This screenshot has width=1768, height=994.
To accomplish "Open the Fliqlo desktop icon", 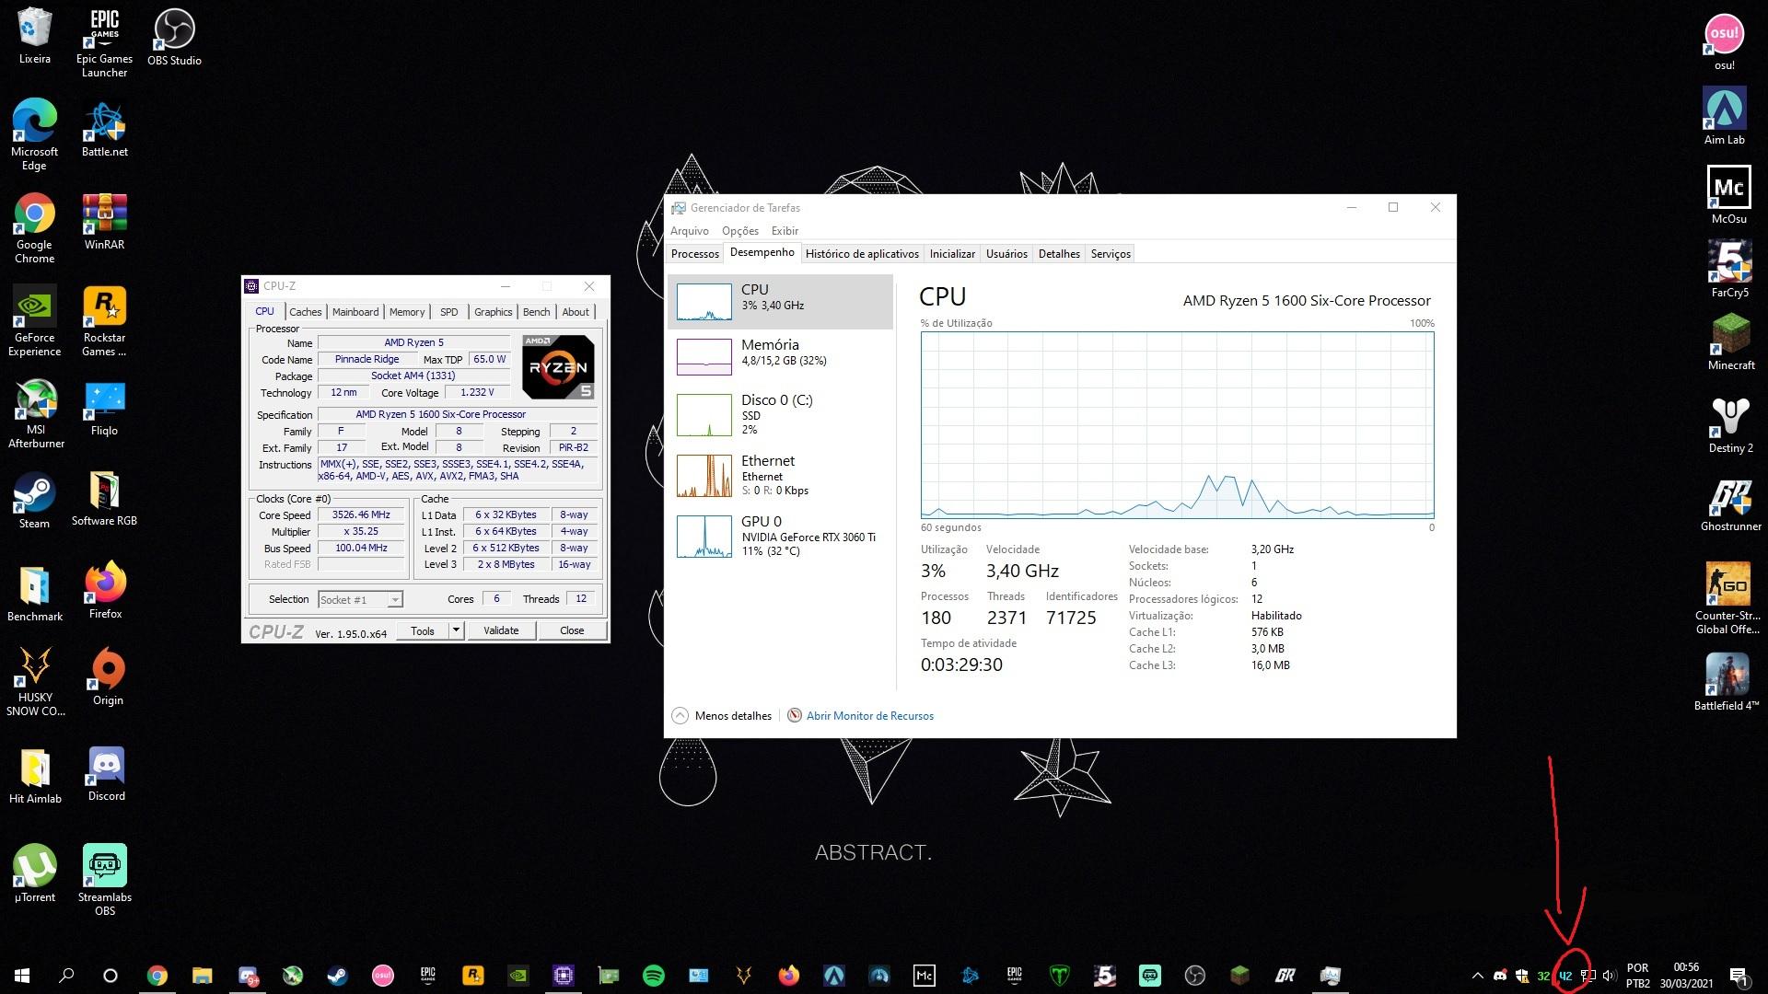I will (x=104, y=408).
